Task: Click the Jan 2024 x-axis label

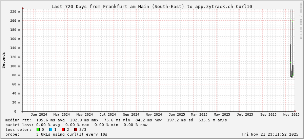Action: pyautogui.click(x=39, y=115)
